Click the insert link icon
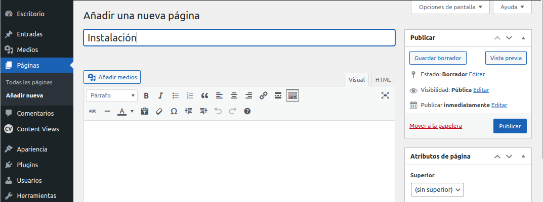The width and height of the screenshot is (543, 202). pyautogui.click(x=263, y=95)
